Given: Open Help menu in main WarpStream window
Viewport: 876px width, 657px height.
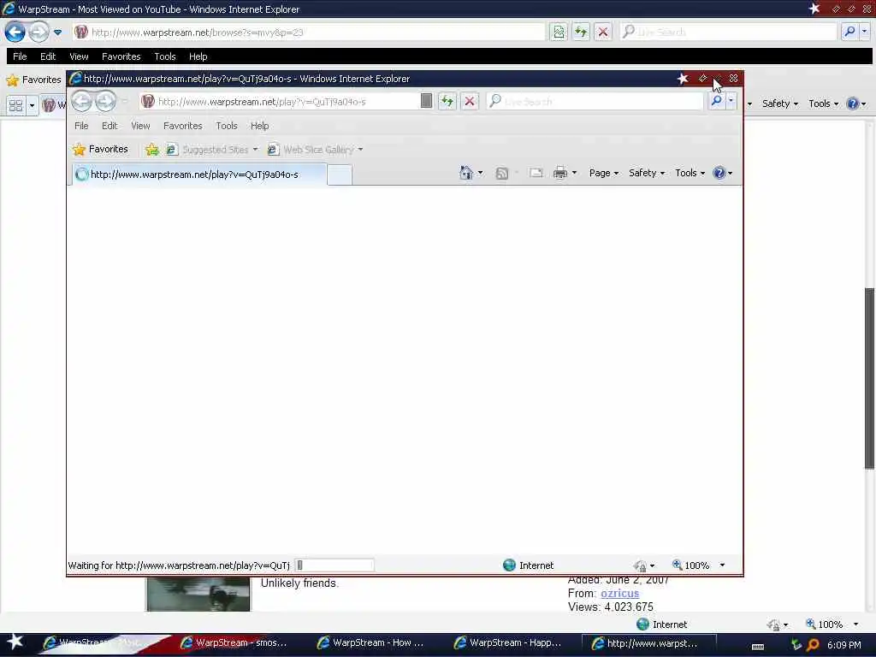Looking at the screenshot, I should pyautogui.click(x=198, y=56).
